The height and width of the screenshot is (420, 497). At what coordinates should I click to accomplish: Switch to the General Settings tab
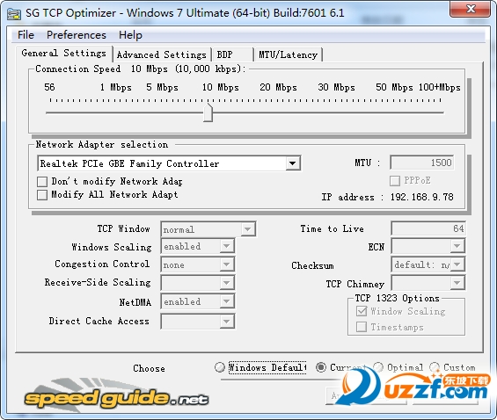click(x=63, y=54)
